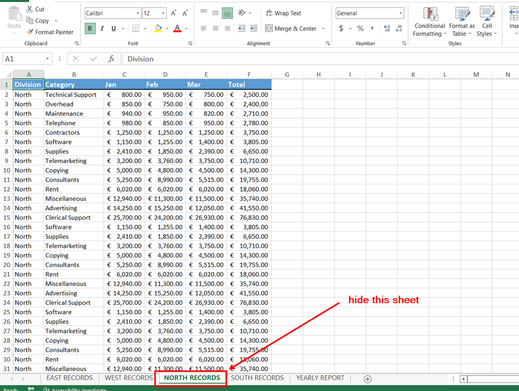Image resolution: width=519 pixels, height=391 pixels.
Task: Decrease decimal places
Action: click(x=399, y=29)
